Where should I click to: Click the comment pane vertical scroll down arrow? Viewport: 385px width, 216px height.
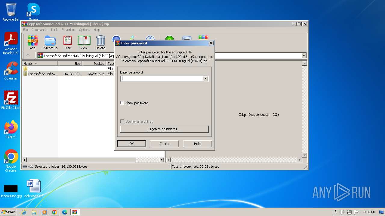[304, 155]
